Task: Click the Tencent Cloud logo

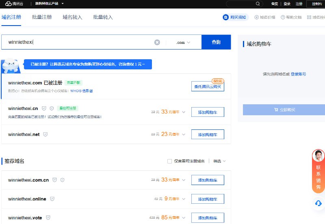Action: point(14,4)
